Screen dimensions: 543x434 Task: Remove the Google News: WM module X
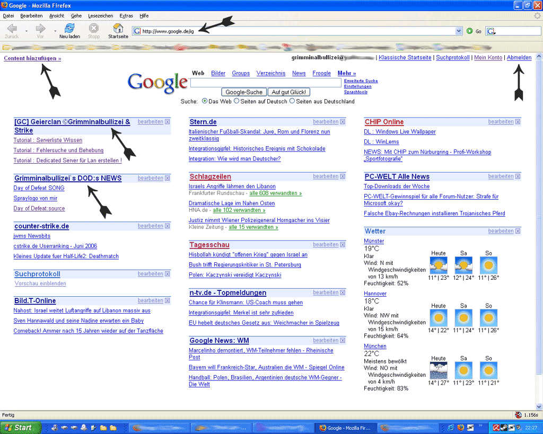click(x=343, y=341)
